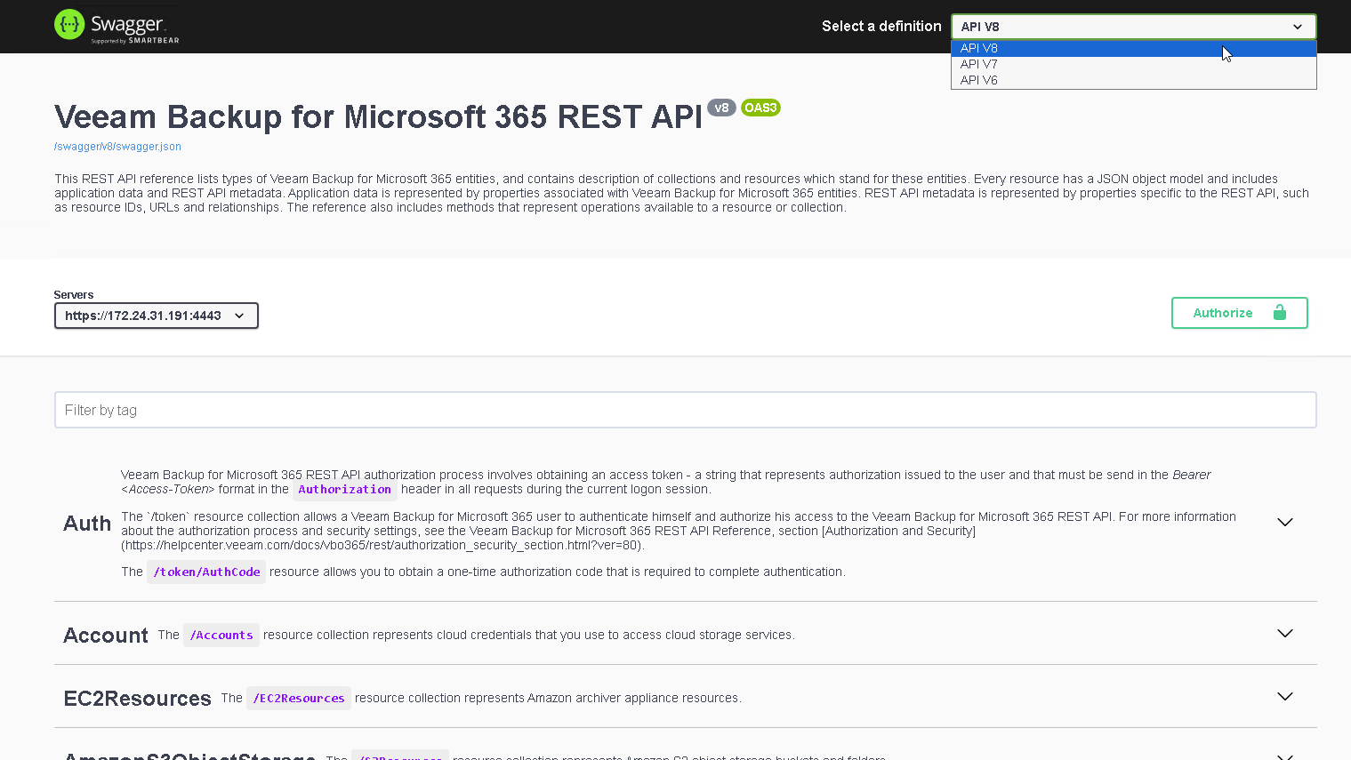This screenshot has width=1351, height=760.
Task: Click the Swagger logo icon
Action: pos(68,24)
